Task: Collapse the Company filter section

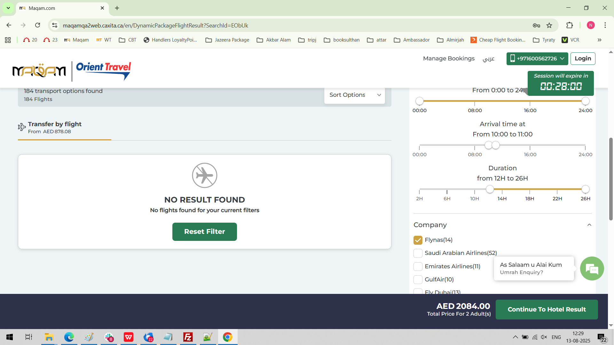Action: 589,225
